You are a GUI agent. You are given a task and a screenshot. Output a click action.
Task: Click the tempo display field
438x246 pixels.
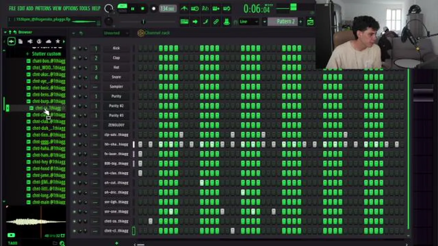(x=168, y=9)
